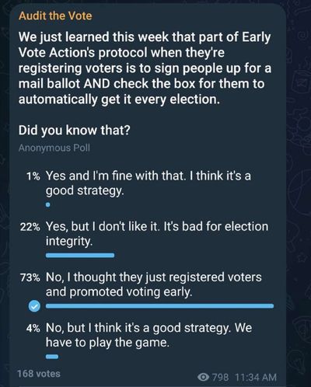Click the Anonymous Poll label
311x387 pixels.
tap(54, 148)
